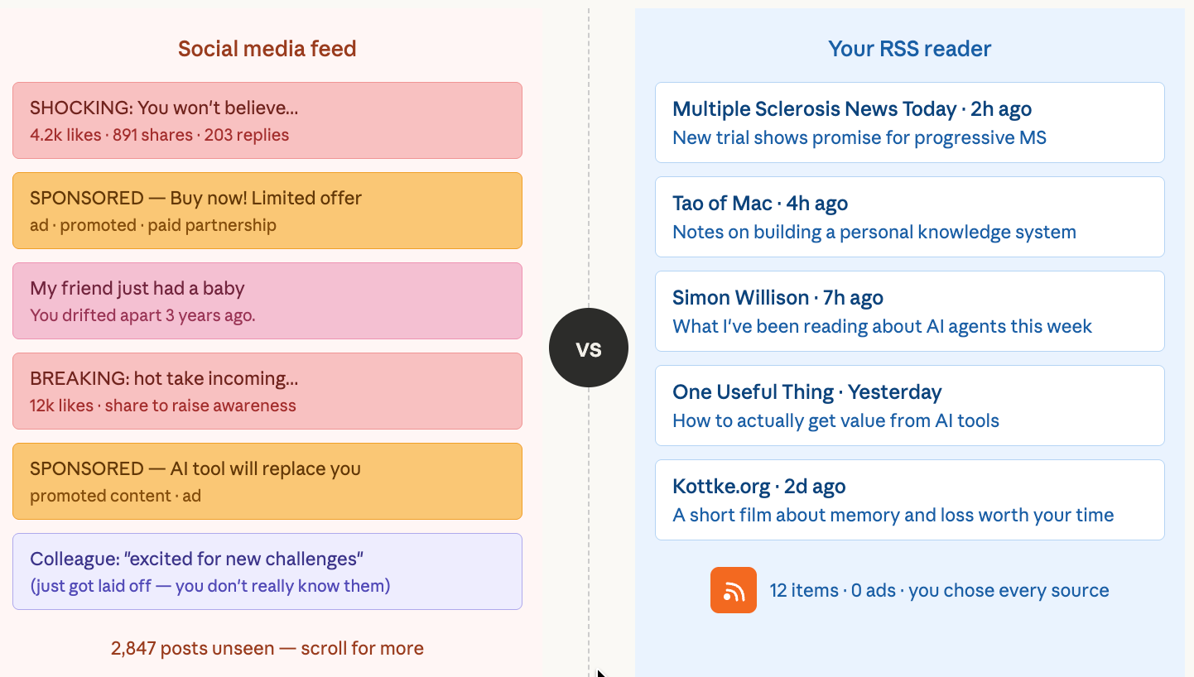This screenshot has width=1194, height=677.
Task: Click New trial shows promise for progressive MS
Action: 859,137
